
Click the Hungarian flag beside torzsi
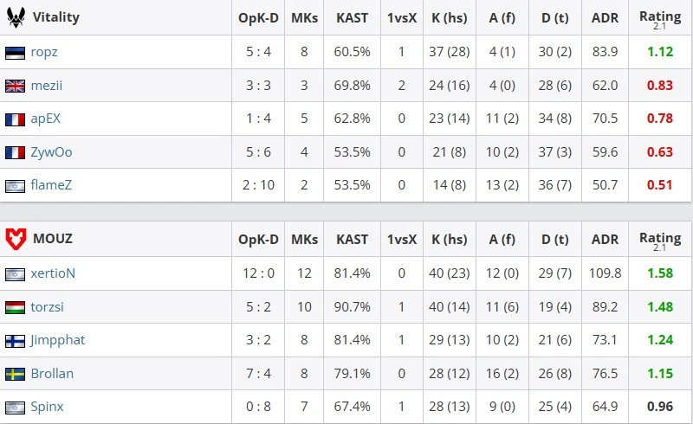15,306
